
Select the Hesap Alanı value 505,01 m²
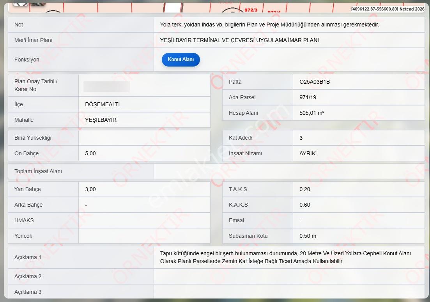pos(312,113)
